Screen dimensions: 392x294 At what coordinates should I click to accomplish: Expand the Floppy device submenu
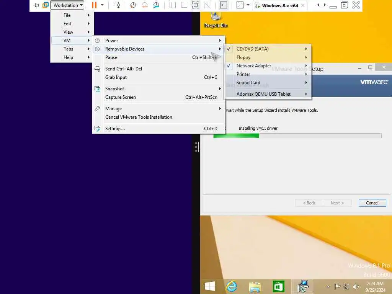[x=268, y=57]
